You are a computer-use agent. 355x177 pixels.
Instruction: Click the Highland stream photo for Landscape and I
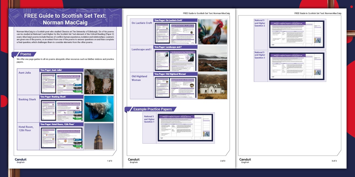tap(212, 58)
